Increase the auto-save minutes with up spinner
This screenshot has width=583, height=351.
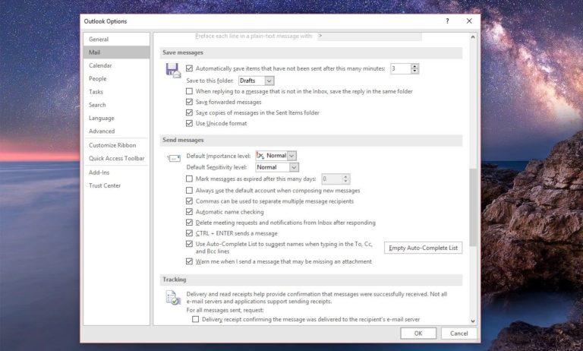point(414,66)
